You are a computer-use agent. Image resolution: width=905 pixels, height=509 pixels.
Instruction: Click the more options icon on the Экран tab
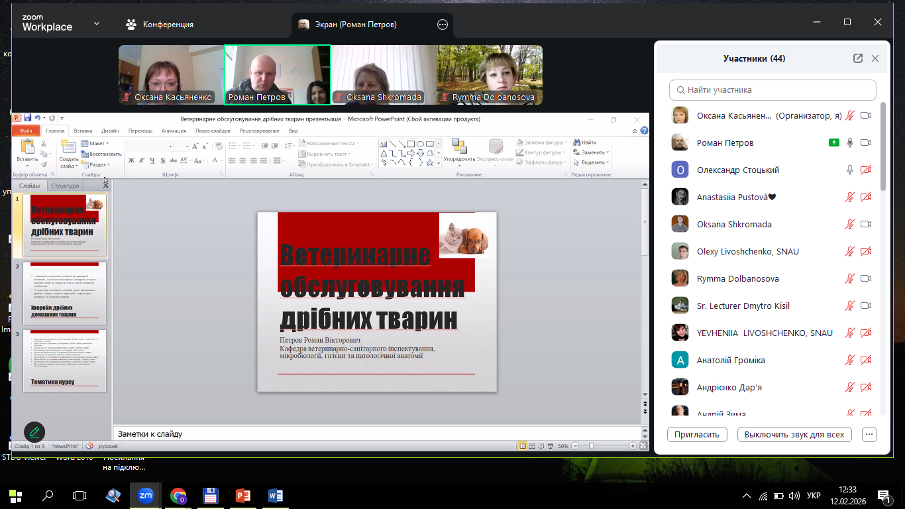(443, 25)
